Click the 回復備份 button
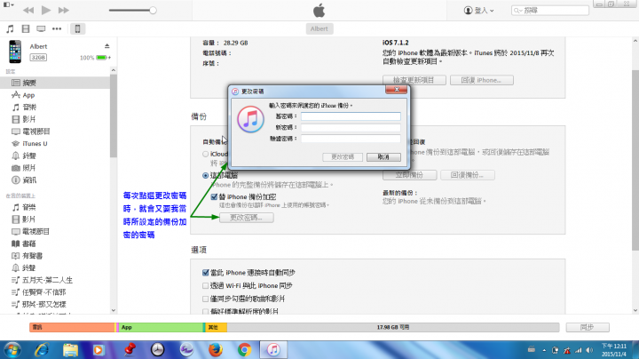Screen dimensions: 639x359 [x=468, y=175]
